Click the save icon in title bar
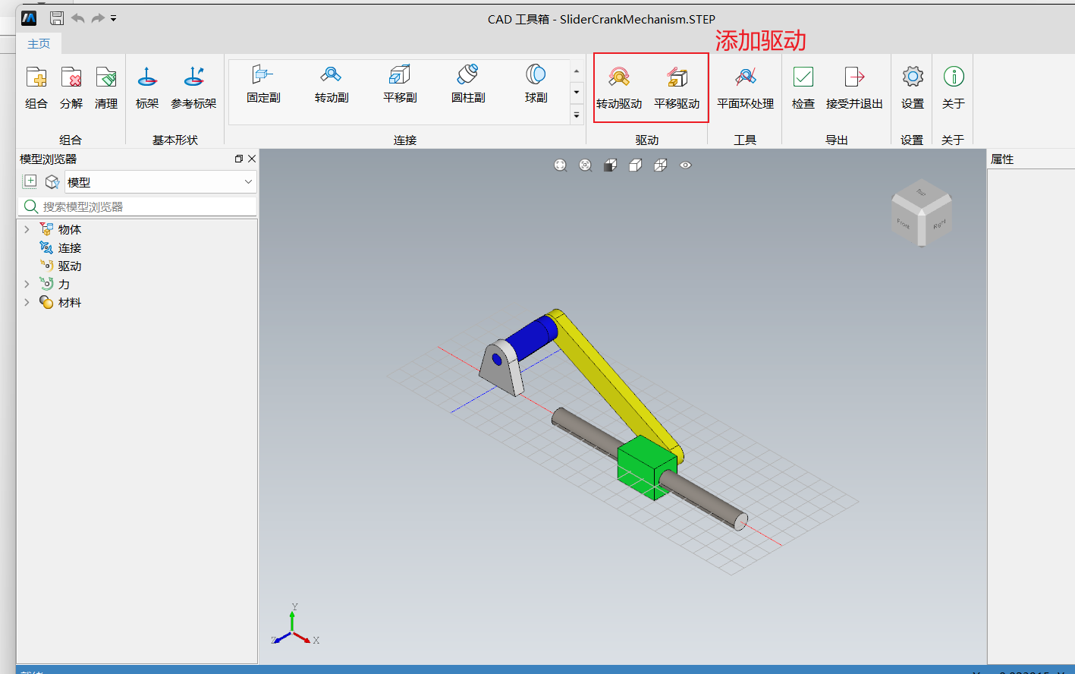1075x674 pixels. (57, 18)
